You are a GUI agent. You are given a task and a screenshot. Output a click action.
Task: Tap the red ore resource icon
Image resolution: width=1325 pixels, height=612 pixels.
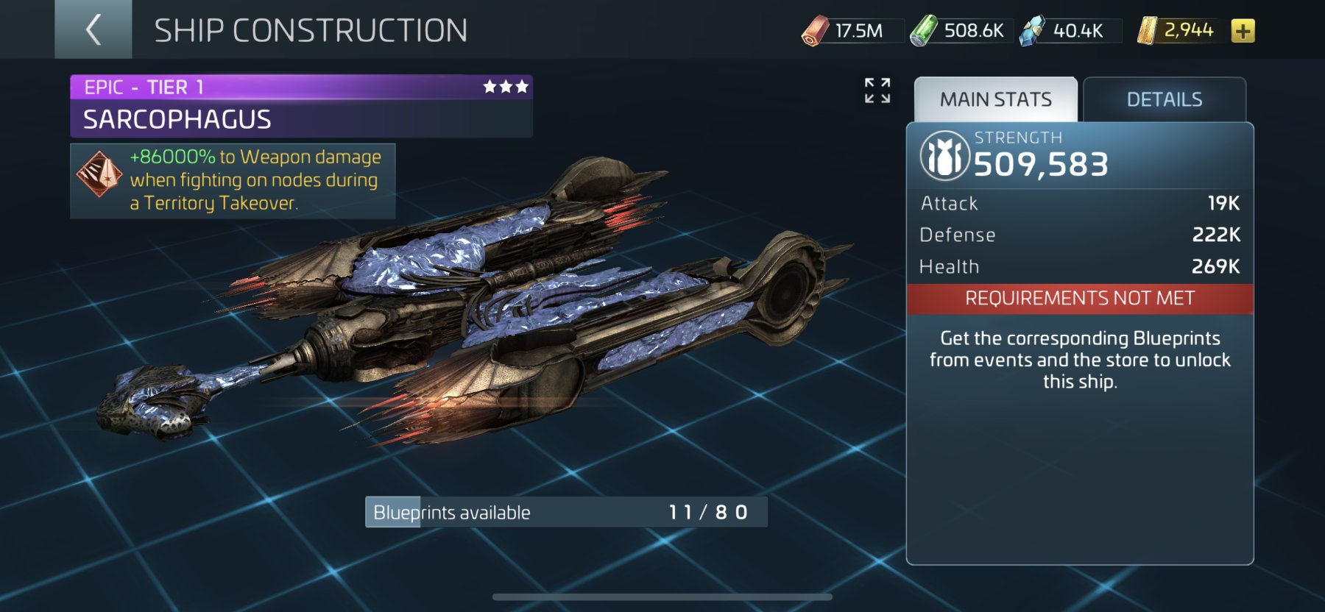(x=815, y=31)
